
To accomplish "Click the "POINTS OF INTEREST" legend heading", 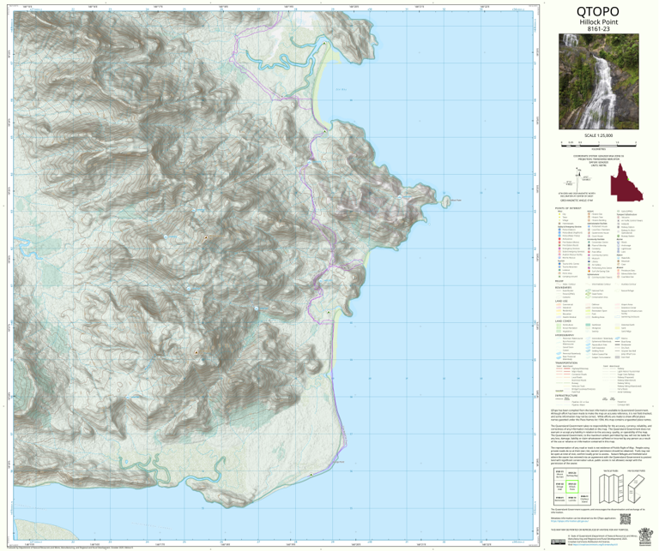I will (568, 208).
